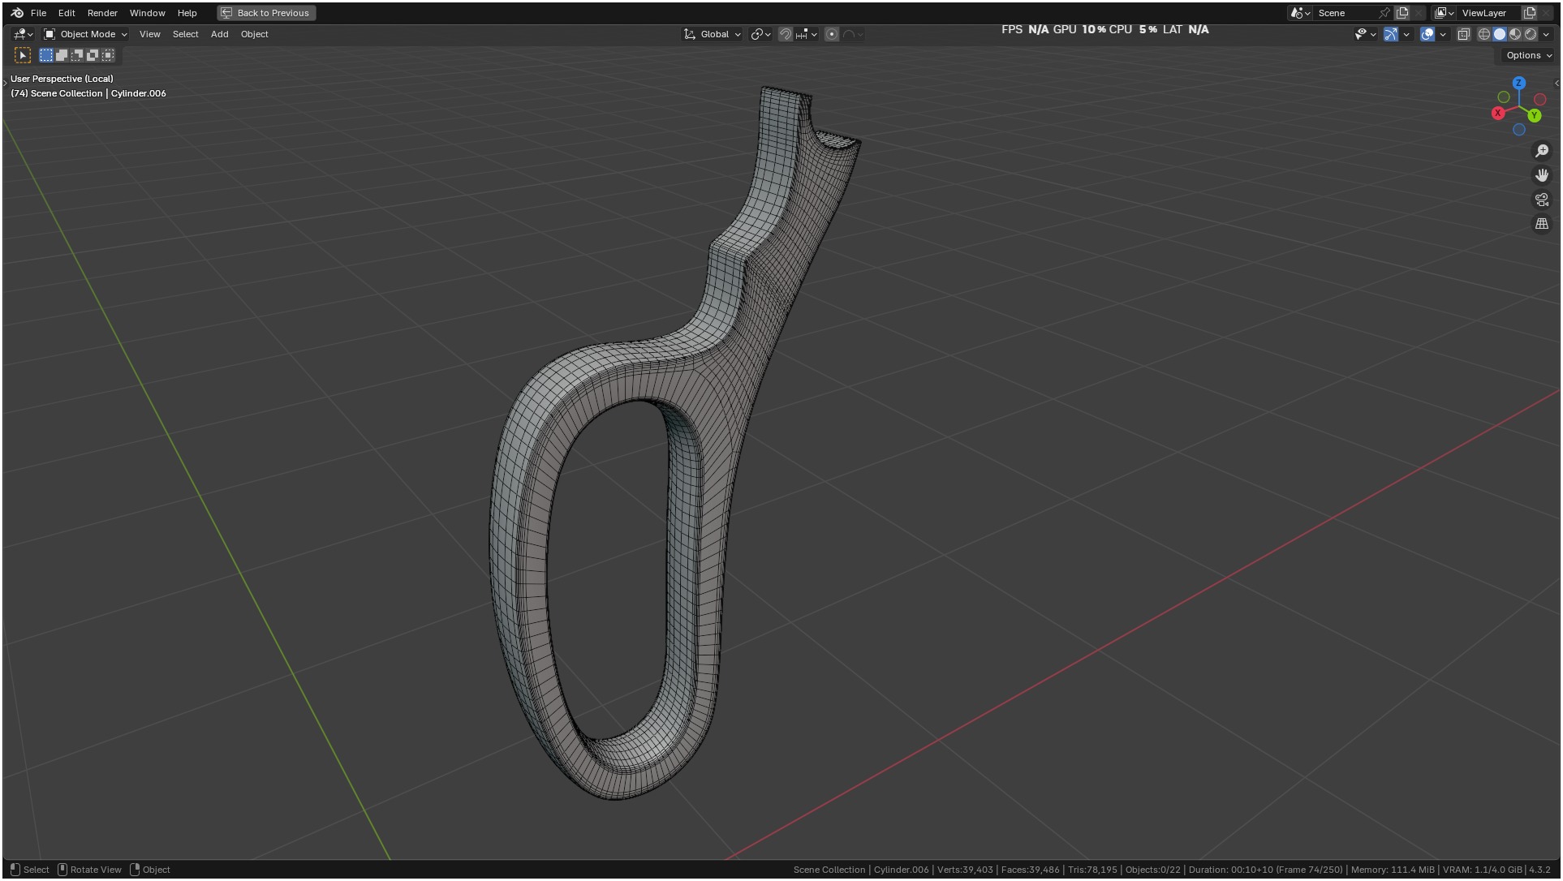
Task: Click the X axis on navigation gizmo
Action: point(1498,113)
